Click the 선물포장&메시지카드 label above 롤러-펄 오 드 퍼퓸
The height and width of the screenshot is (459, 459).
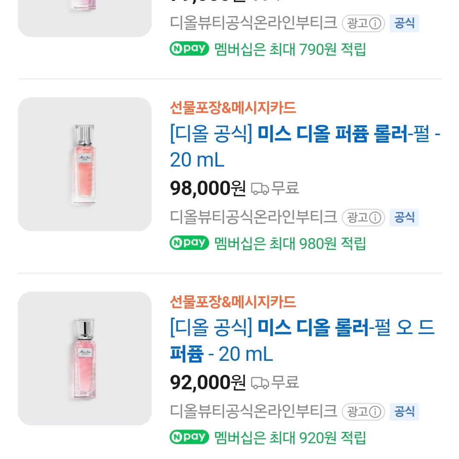pos(232,302)
